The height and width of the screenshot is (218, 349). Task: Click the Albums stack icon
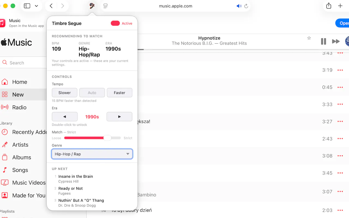[4, 157]
